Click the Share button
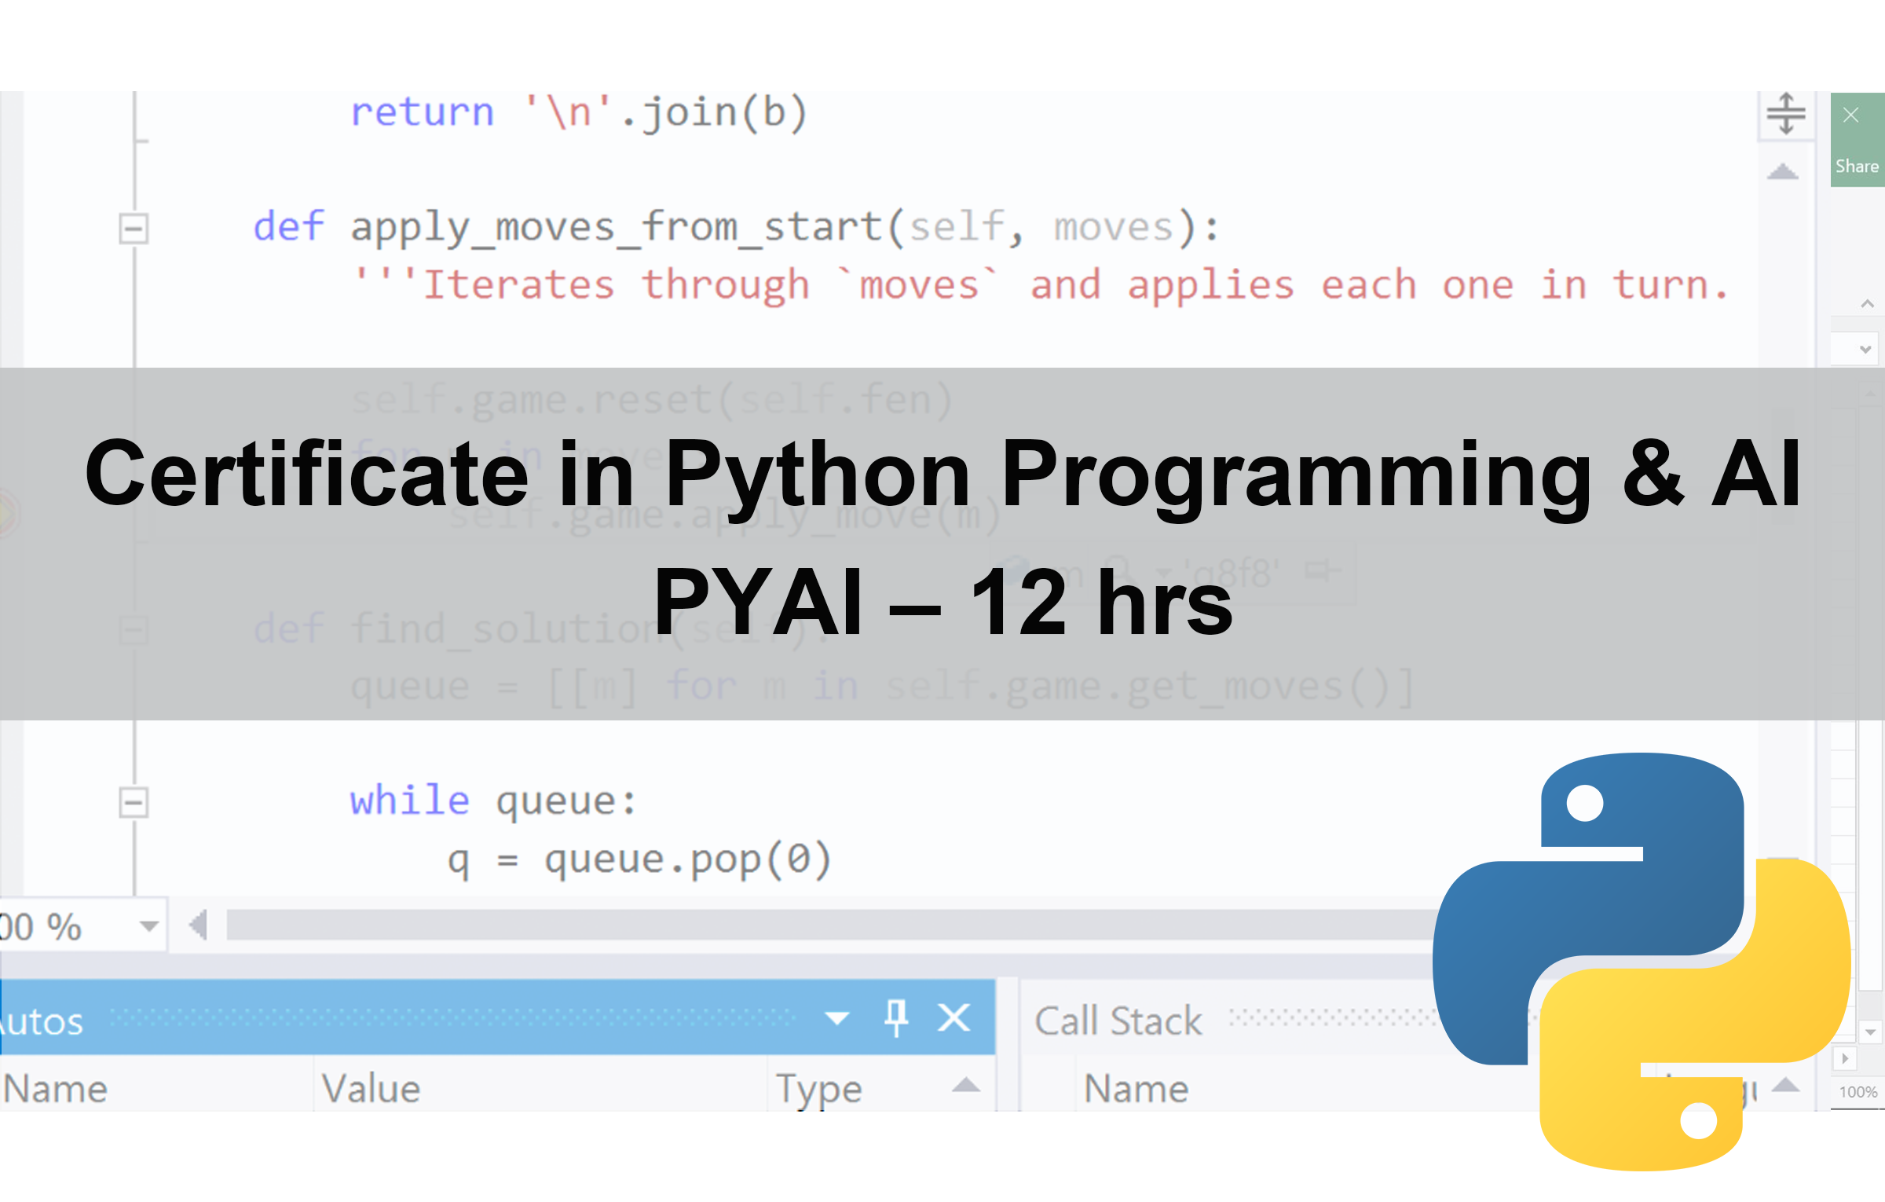1885x1202 pixels. click(x=1857, y=166)
